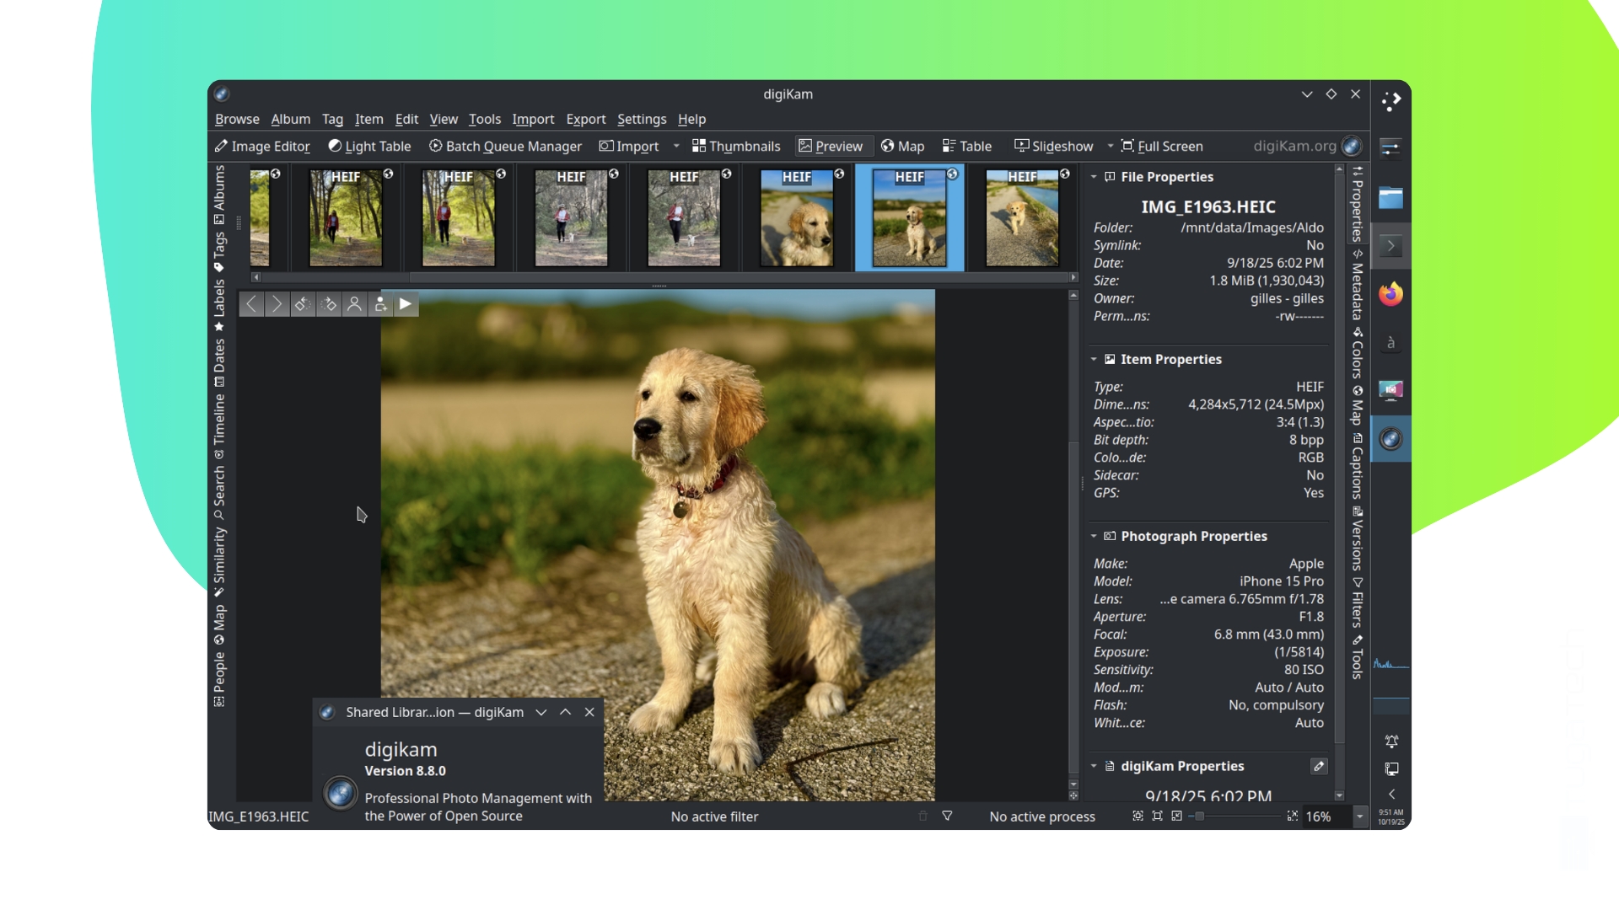This screenshot has width=1619, height=910.
Task: Collapse the File Properties section
Action: tap(1095, 177)
